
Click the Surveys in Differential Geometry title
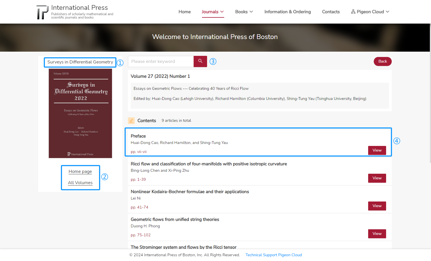click(80, 62)
